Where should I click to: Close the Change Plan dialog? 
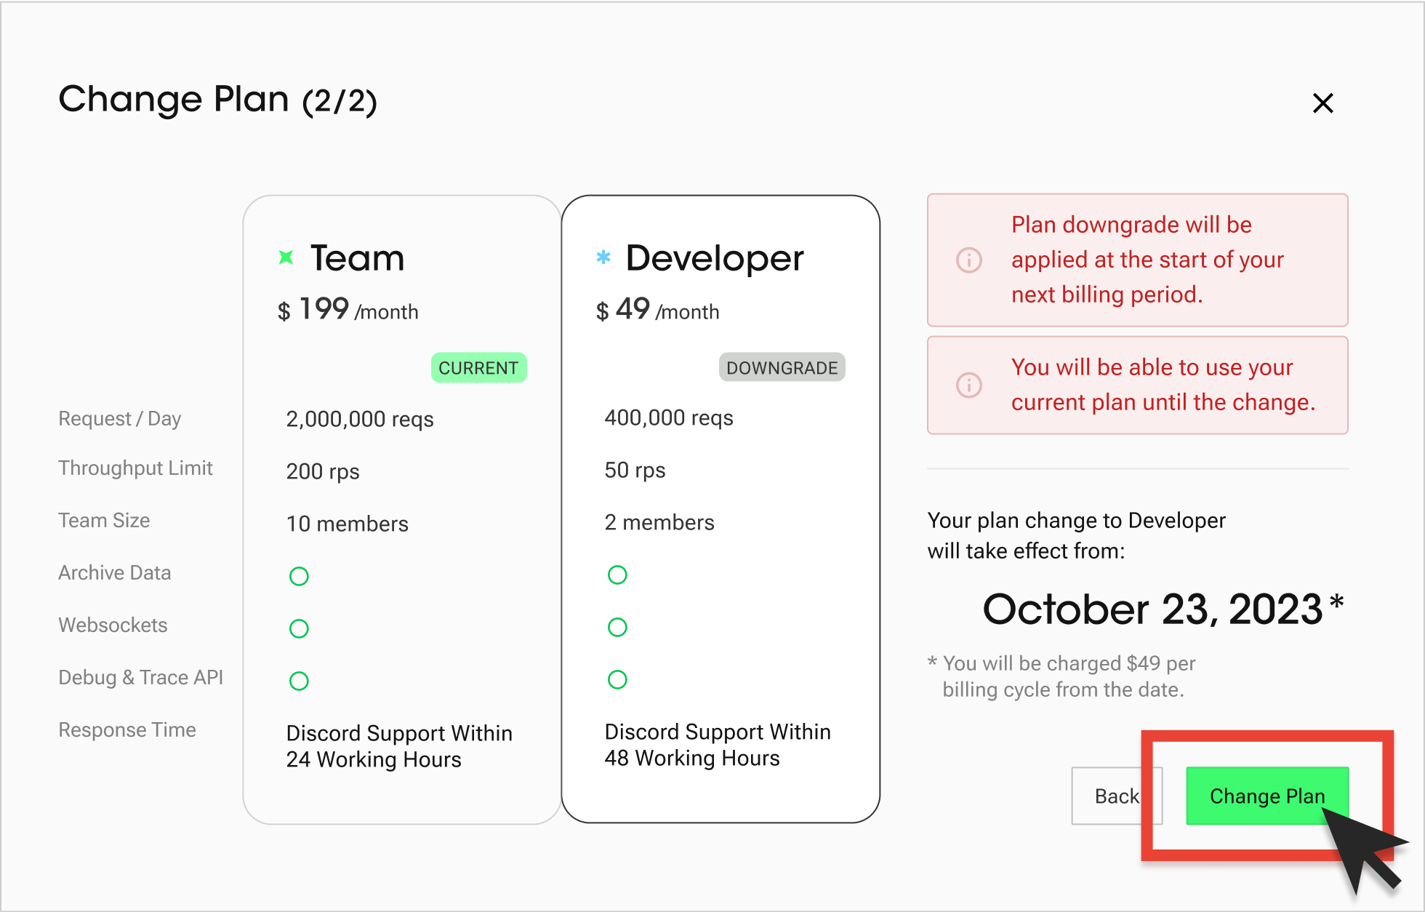pyautogui.click(x=1322, y=103)
